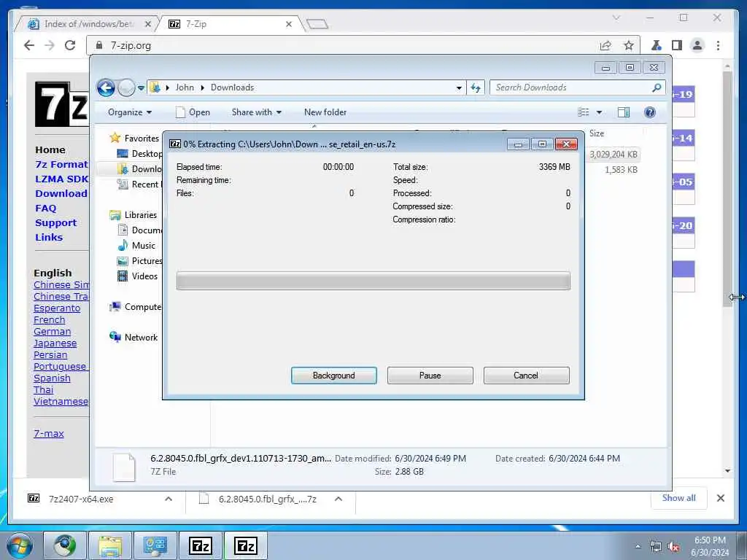The image size is (747, 560).
Task: Open German language link
Action: (x=53, y=332)
